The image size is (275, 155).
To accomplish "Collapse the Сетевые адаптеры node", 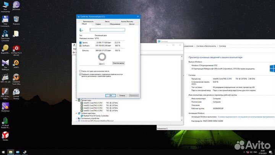I will [x=76, y=113].
